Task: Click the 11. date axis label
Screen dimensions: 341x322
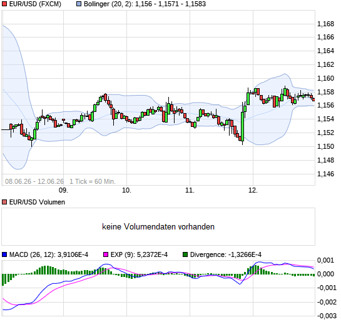Action: tap(190, 190)
